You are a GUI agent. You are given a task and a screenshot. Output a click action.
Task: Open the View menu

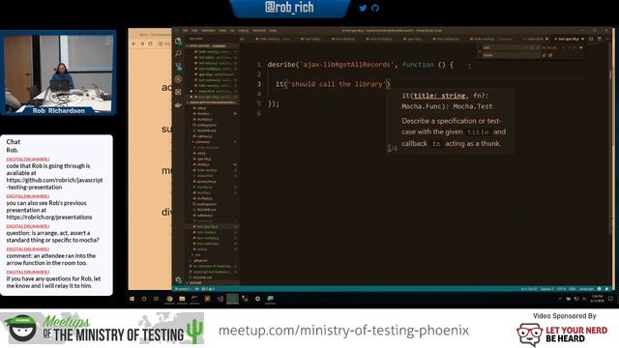pos(222,30)
